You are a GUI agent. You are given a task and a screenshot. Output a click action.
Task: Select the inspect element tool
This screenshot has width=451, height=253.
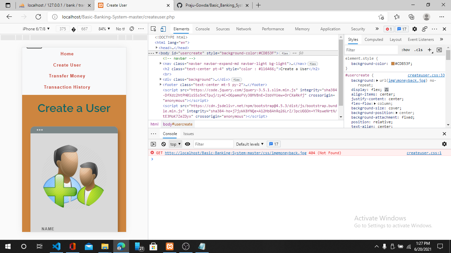153,29
